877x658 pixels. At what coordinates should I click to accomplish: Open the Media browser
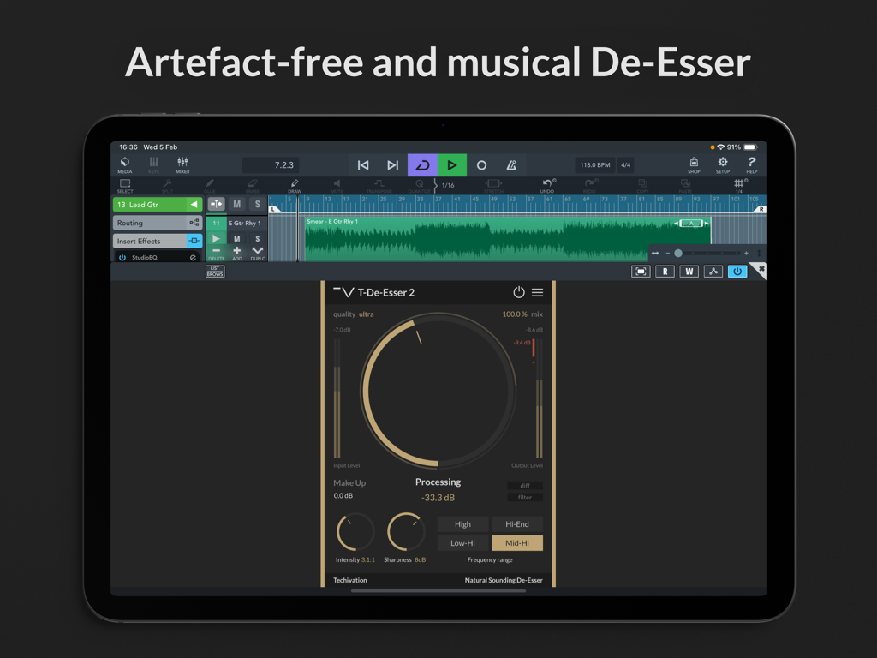click(125, 164)
